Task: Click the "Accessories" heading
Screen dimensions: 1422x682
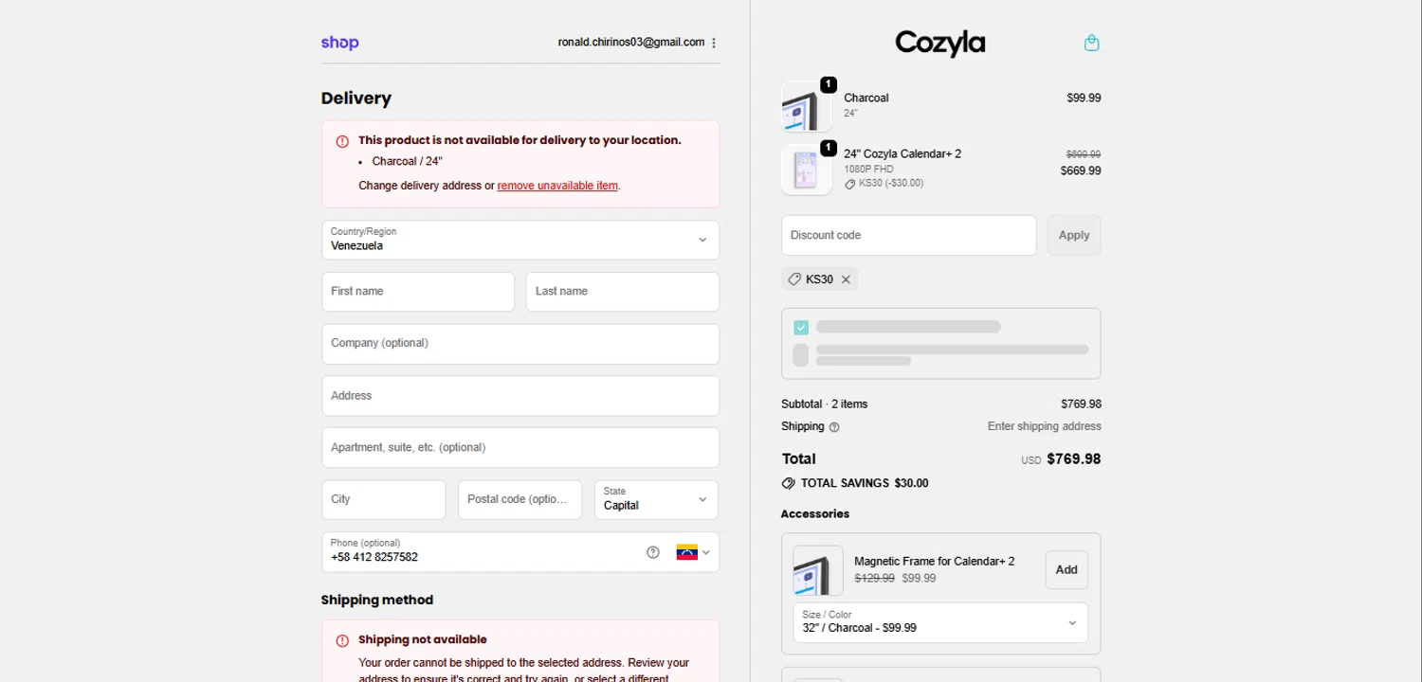Action: point(815,514)
